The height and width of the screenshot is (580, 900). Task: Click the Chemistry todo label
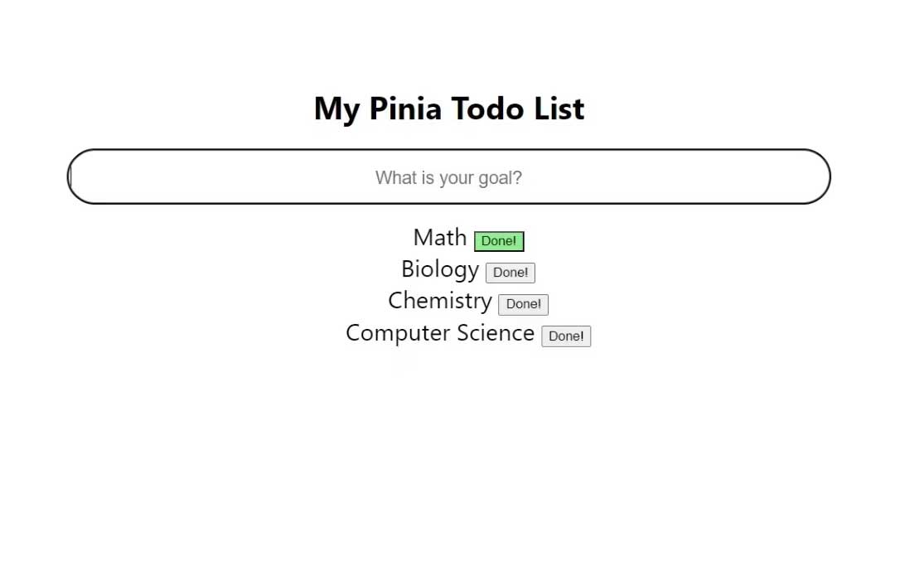(439, 301)
